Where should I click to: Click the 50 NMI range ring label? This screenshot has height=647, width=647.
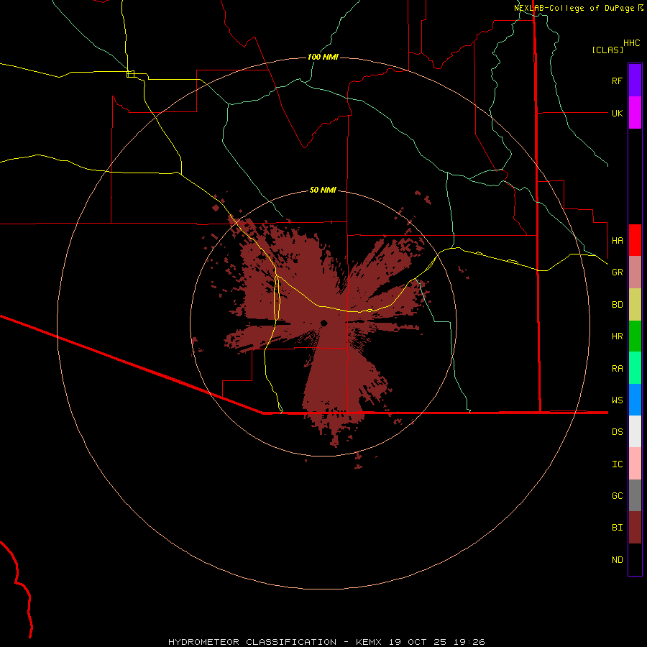323,190
